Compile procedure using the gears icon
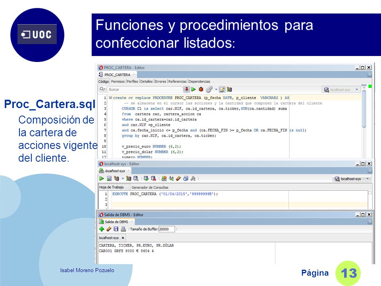This screenshot has height=286, width=381. (209, 89)
